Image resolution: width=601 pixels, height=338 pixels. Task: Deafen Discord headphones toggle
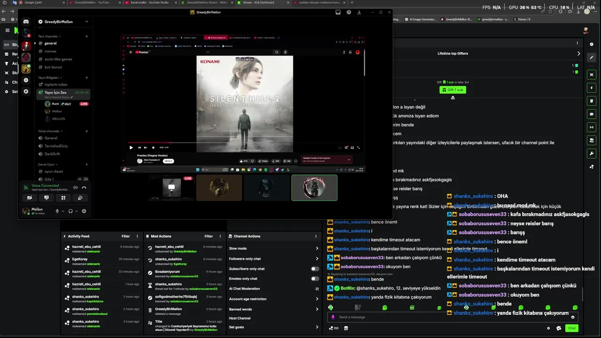70,211
